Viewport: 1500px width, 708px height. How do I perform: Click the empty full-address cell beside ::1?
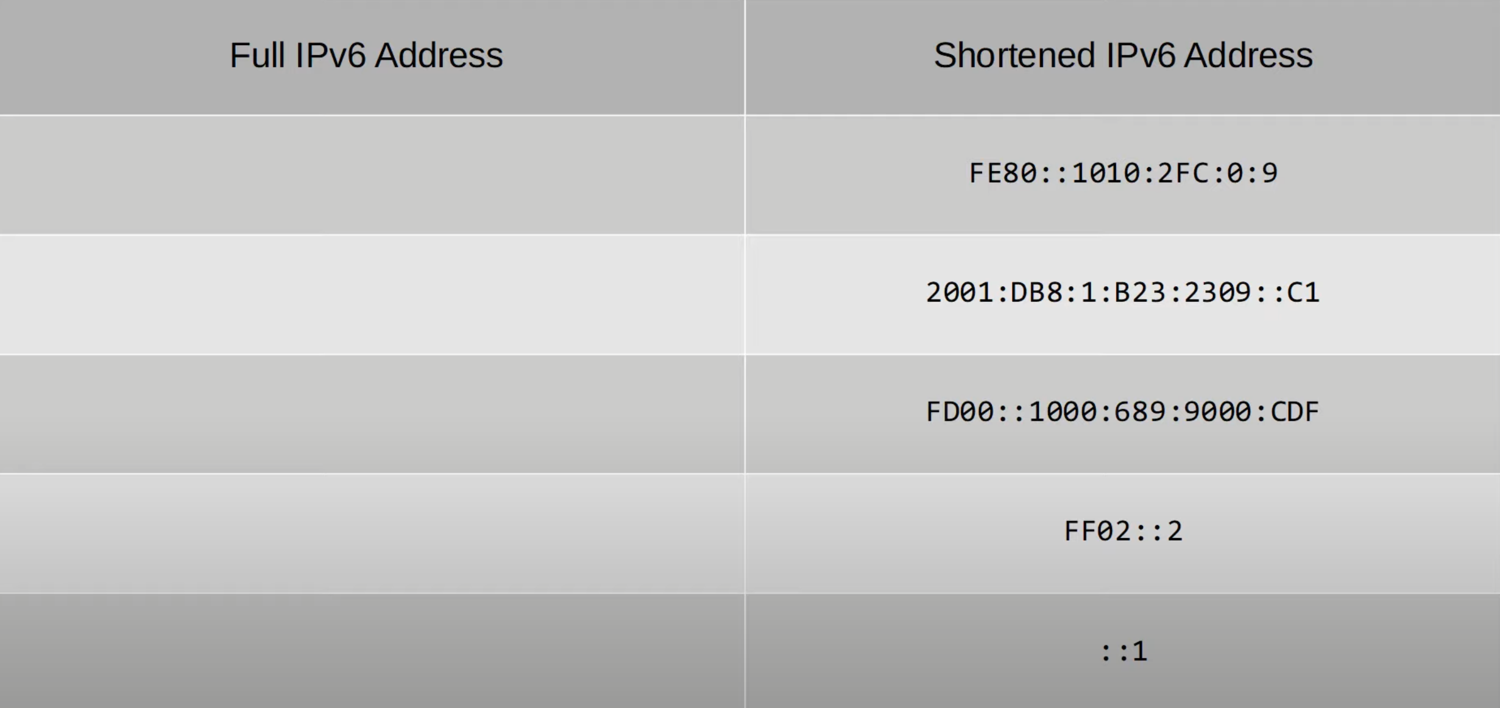[x=372, y=651]
